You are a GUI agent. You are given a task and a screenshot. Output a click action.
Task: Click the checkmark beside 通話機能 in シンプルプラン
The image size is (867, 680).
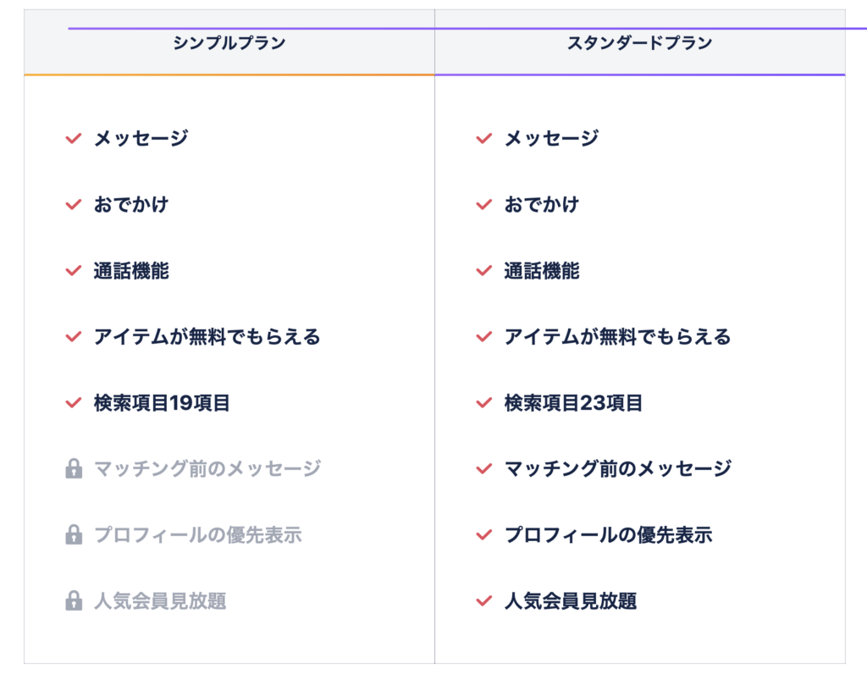(x=74, y=271)
